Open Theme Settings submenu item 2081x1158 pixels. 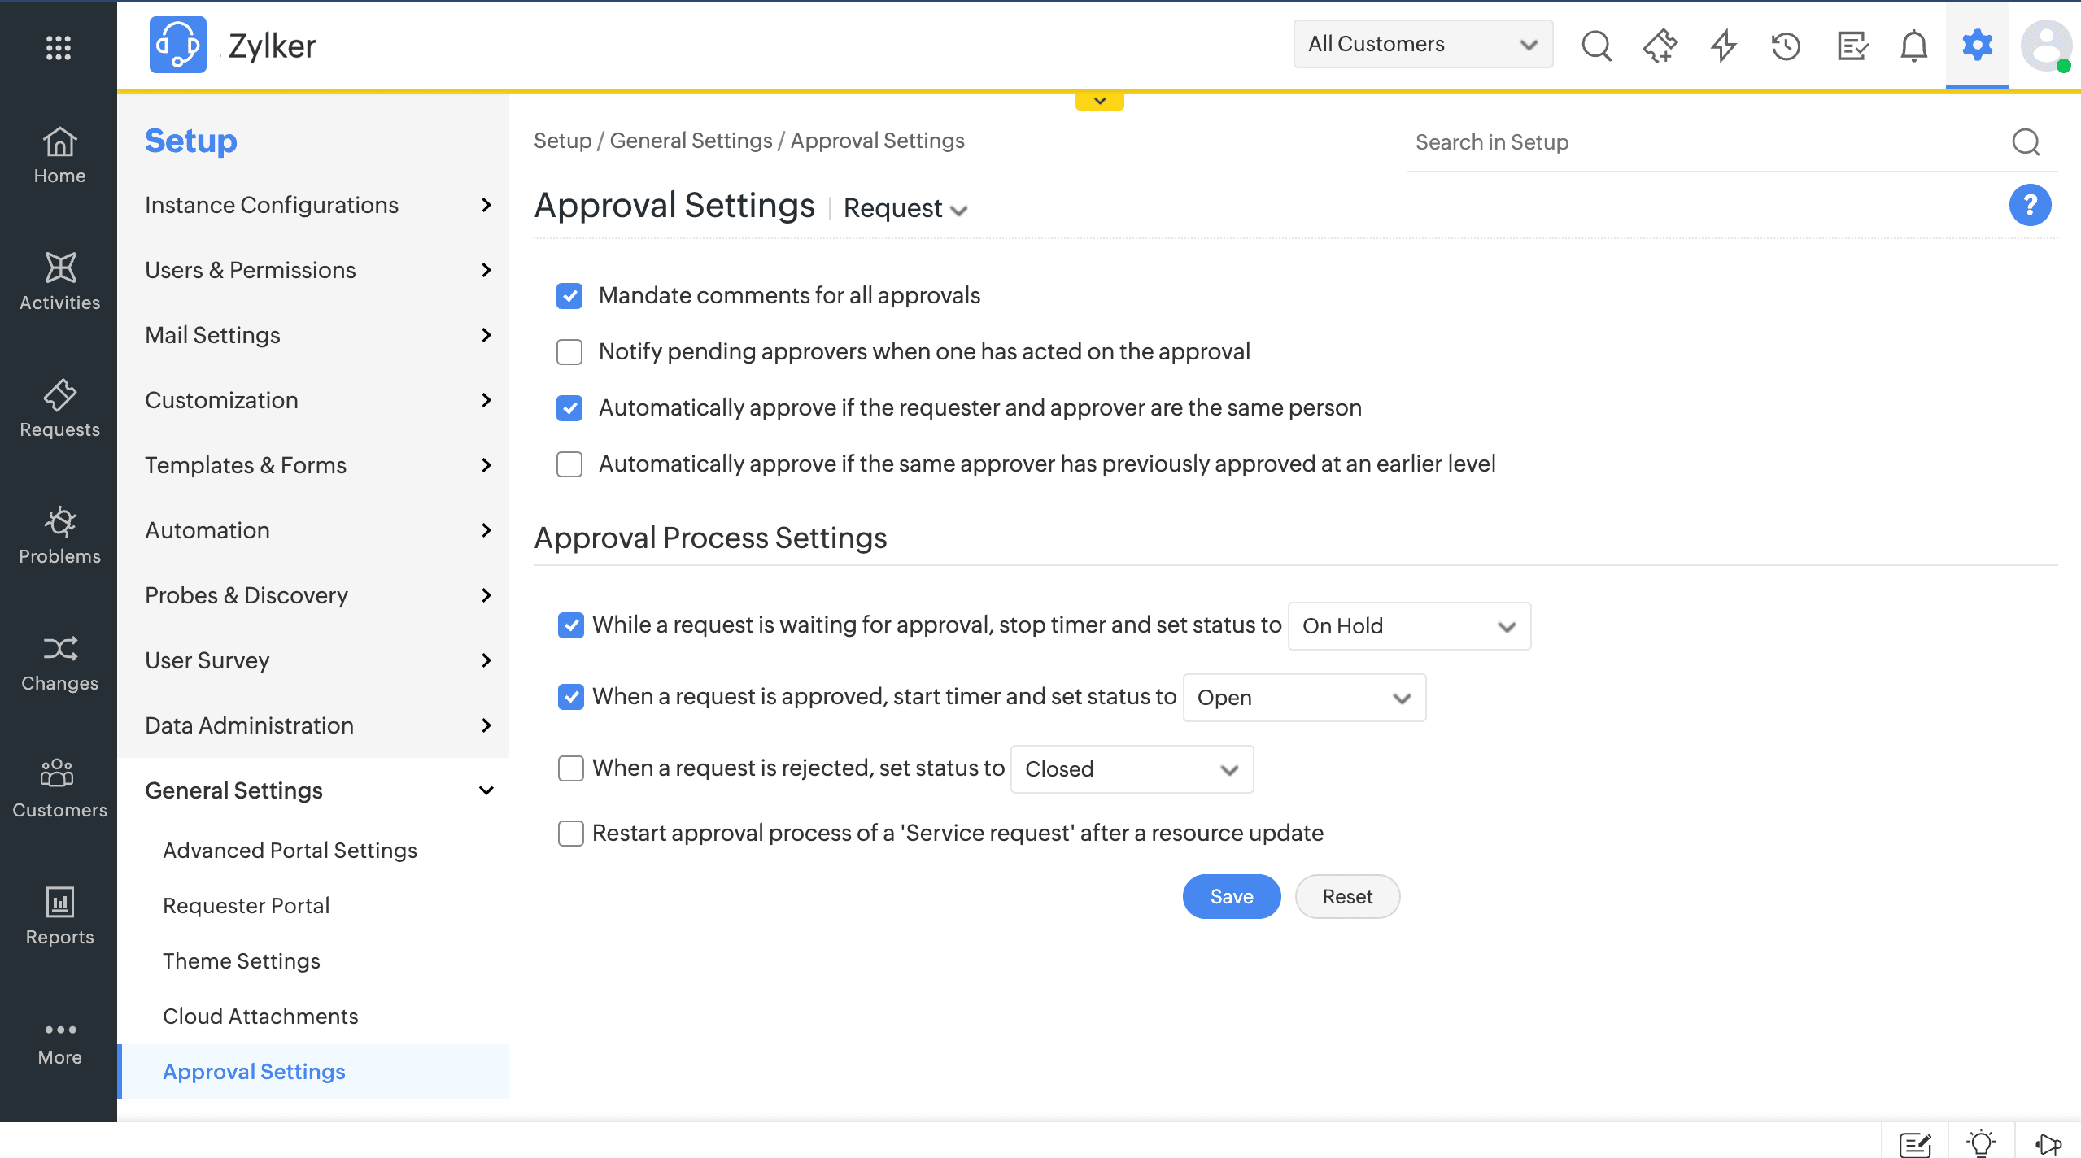pyautogui.click(x=241, y=960)
